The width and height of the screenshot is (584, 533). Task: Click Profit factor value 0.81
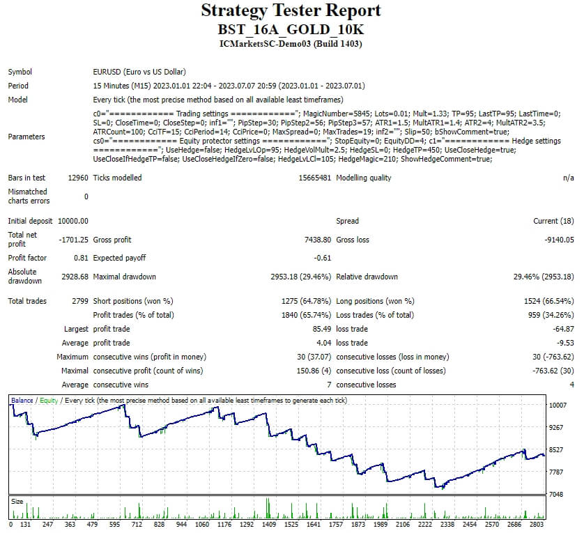click(x=82, y=258)
